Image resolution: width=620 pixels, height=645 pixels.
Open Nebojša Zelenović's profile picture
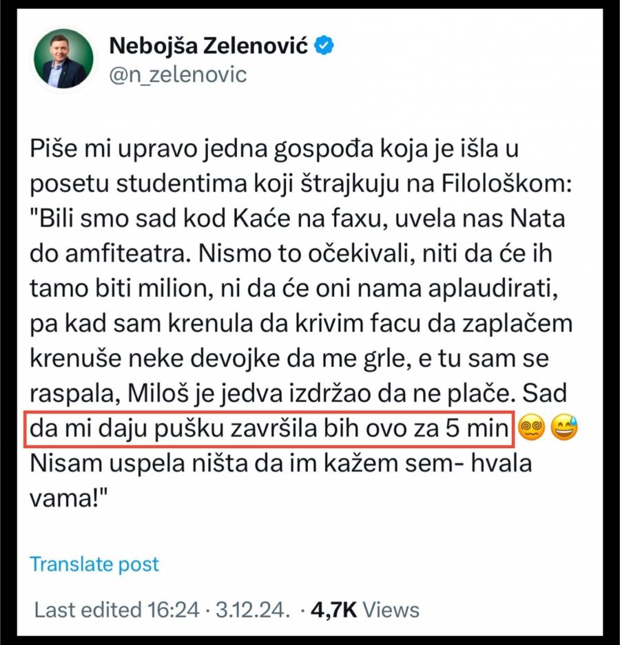coord(64,59)
